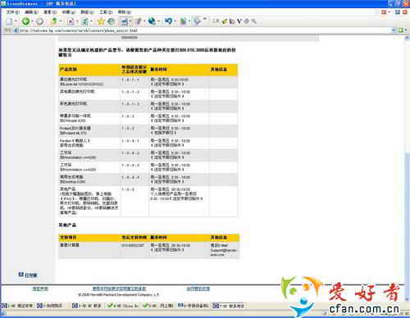Click the green Up arrow icon

click(x=54, y=21)
